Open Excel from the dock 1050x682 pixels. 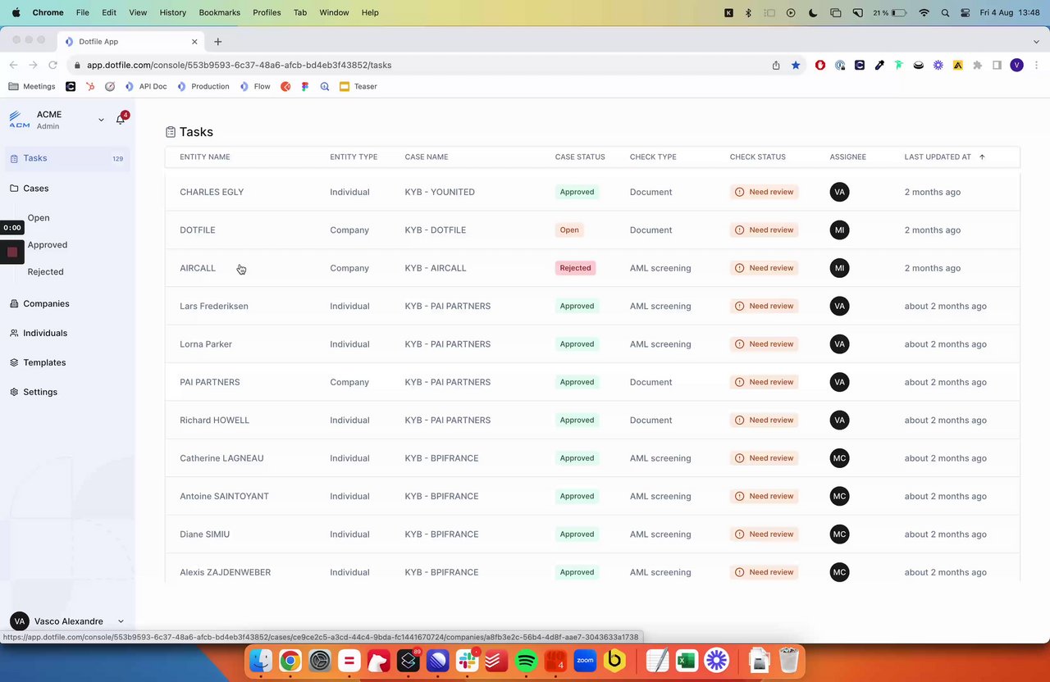[687, 660]
